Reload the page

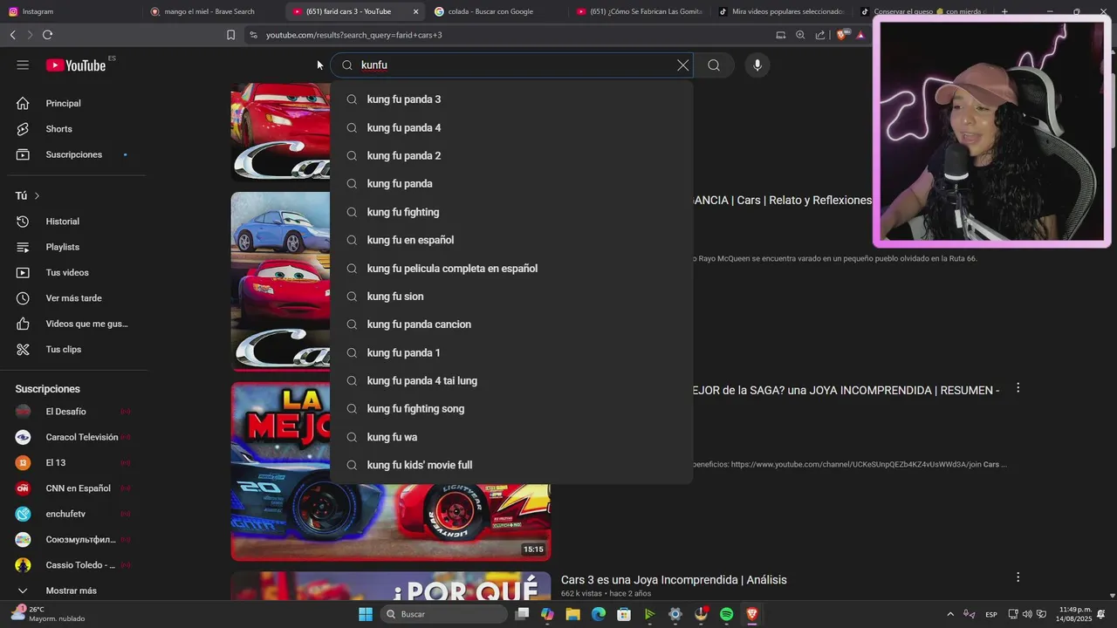[47, 35]
